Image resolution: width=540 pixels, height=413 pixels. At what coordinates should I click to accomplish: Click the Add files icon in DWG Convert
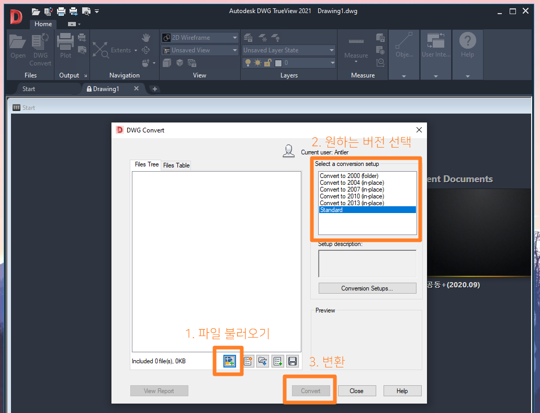pyautogui.click(x=229, y=361)
